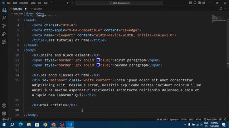Image resolution: width=229 pixels, height=128 pixels.
Task: Open File Explorer from taskbar
Action: click(x=29, y=124)
